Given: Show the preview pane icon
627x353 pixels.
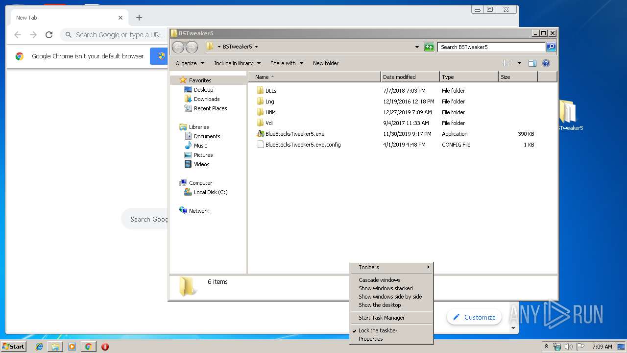Looking at the screenshot, I should point(532,63).
